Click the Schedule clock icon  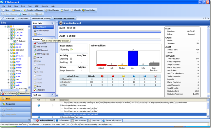tap(72, 10)
